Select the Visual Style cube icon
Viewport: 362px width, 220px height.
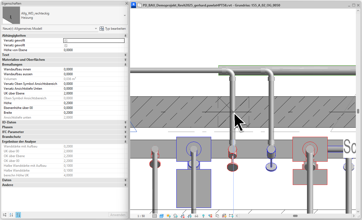pos(161,215)
